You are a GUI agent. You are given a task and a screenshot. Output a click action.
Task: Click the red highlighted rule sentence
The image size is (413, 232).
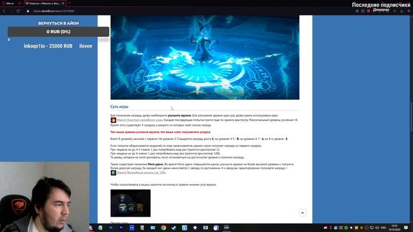click(161, 132)
